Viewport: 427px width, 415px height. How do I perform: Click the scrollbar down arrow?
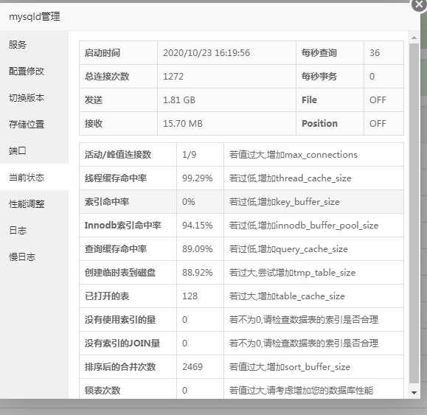click(x=414, y=393)
